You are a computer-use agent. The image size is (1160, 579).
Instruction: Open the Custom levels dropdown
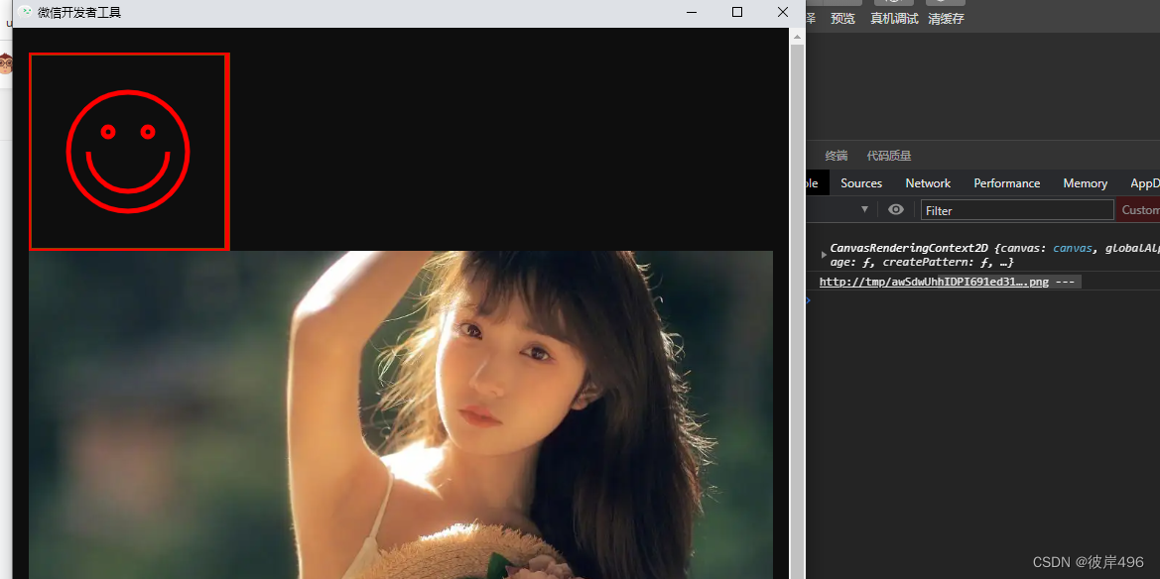click(1139, 209)
